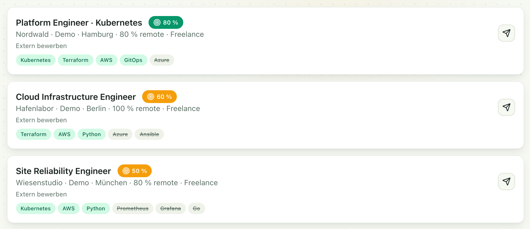Select the GitOps skill tag
This screenshot has height=229, width=530.
pos(133,60)
